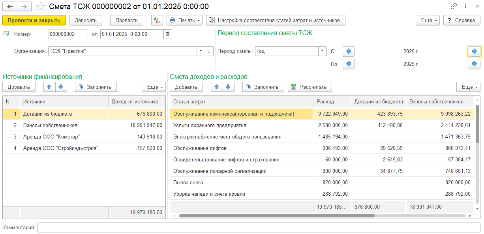Open the top-right Еще menu
Image resolution: width=484 pixels, height=234 pixels.
click(x=428, y=20)
